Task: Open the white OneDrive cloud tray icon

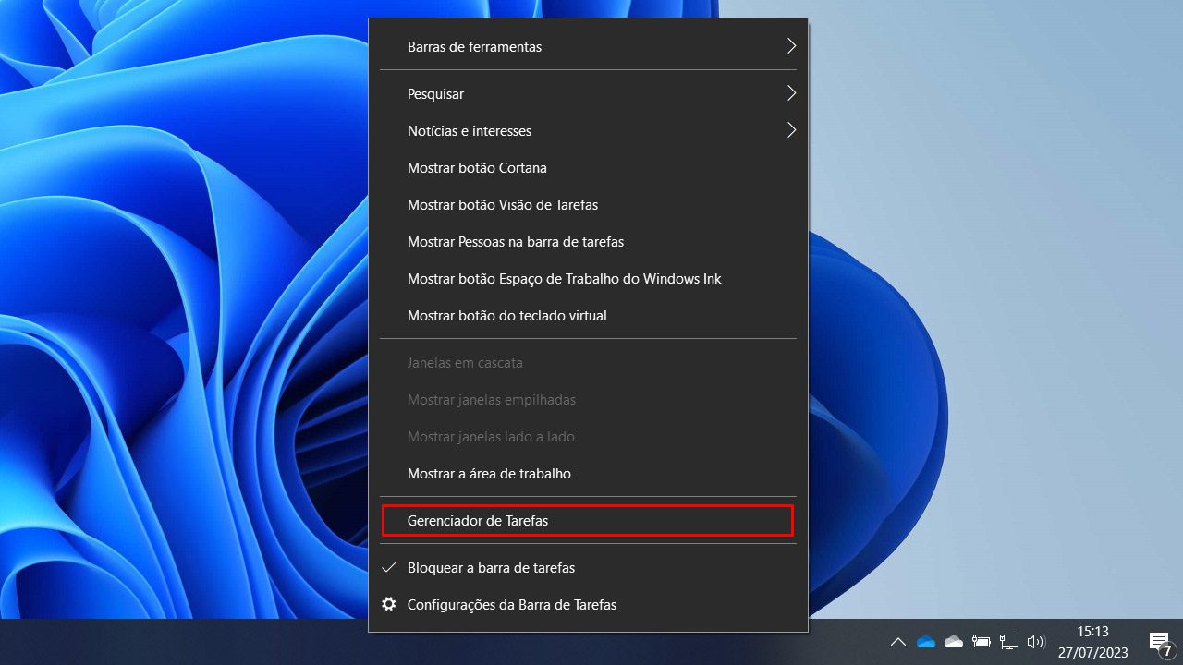Action: 954,642
